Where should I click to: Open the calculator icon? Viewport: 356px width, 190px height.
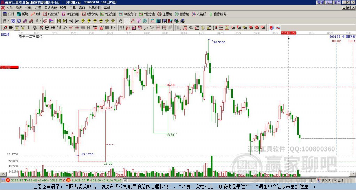tap(158, 21)
